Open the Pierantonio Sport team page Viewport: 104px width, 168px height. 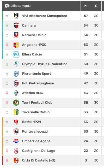(x=36, y=74)
